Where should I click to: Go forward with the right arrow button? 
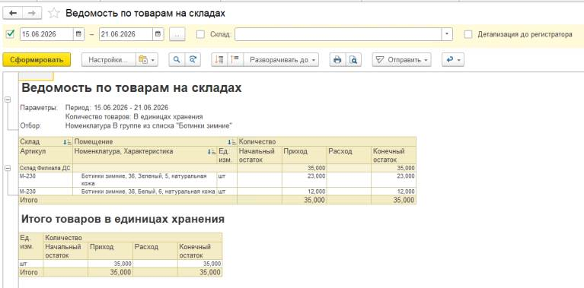[x=32, y=14]
